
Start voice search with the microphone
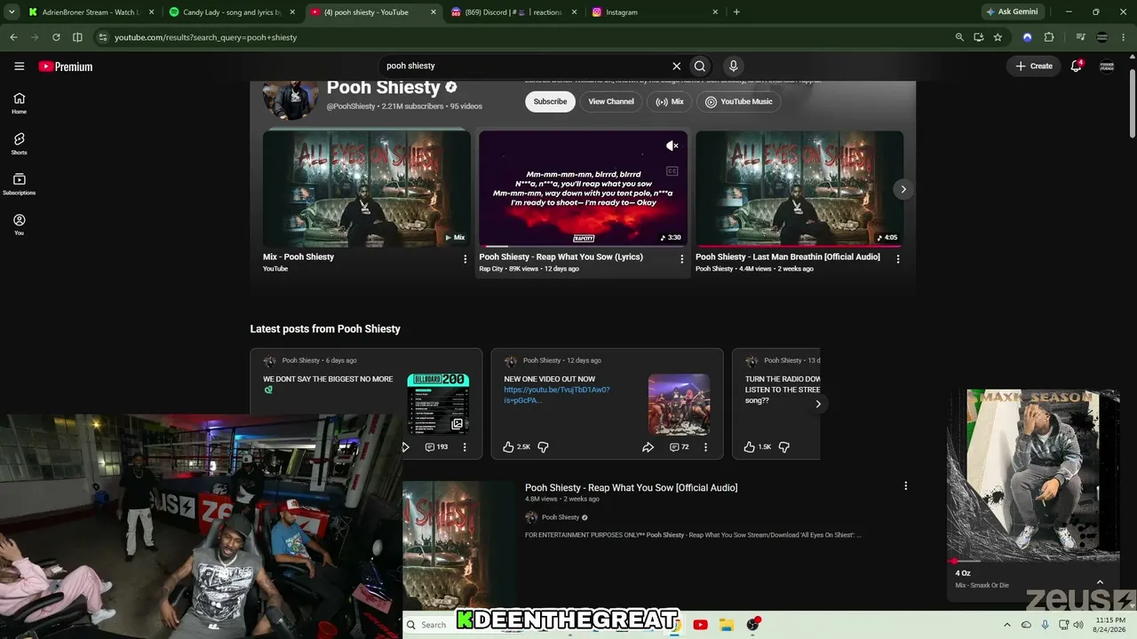coord(733,66)
